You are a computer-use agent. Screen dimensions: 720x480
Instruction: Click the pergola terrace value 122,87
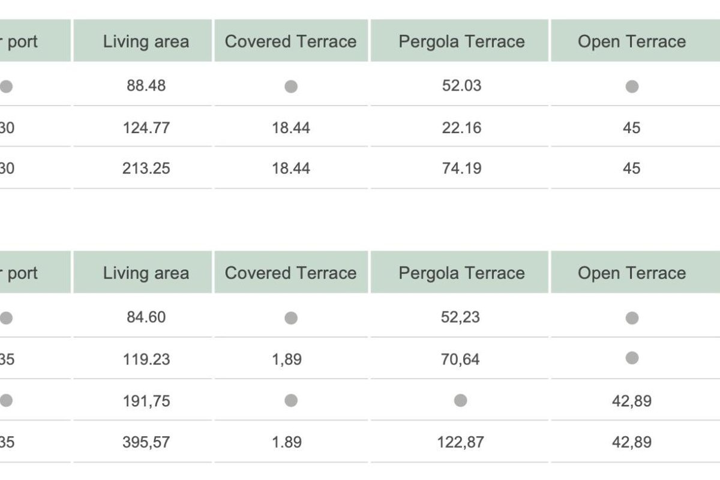460,442
